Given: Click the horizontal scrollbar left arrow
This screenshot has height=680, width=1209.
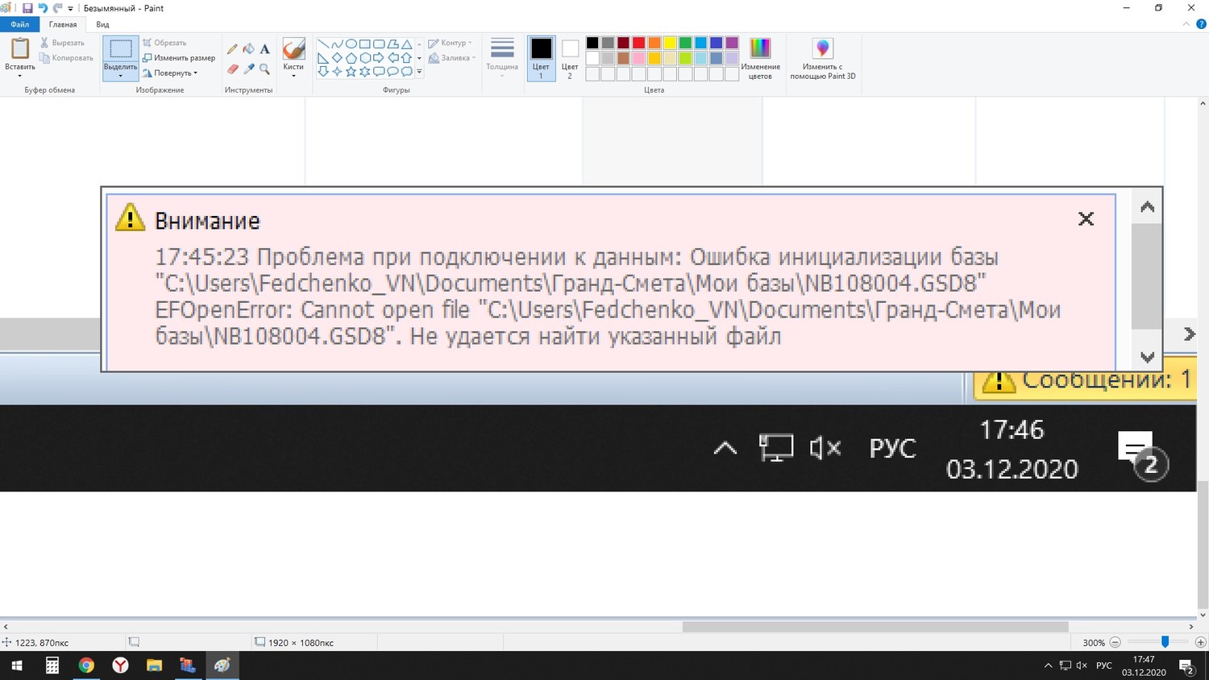Looking at the screenshot, I should pos(6,626).
